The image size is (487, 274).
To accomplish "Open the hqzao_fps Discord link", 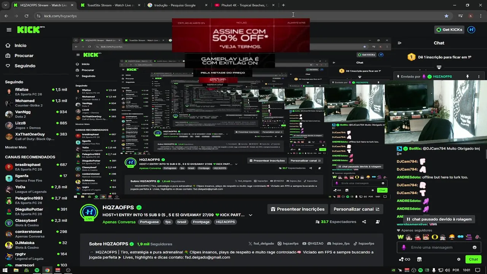I will tap(338, 244).
